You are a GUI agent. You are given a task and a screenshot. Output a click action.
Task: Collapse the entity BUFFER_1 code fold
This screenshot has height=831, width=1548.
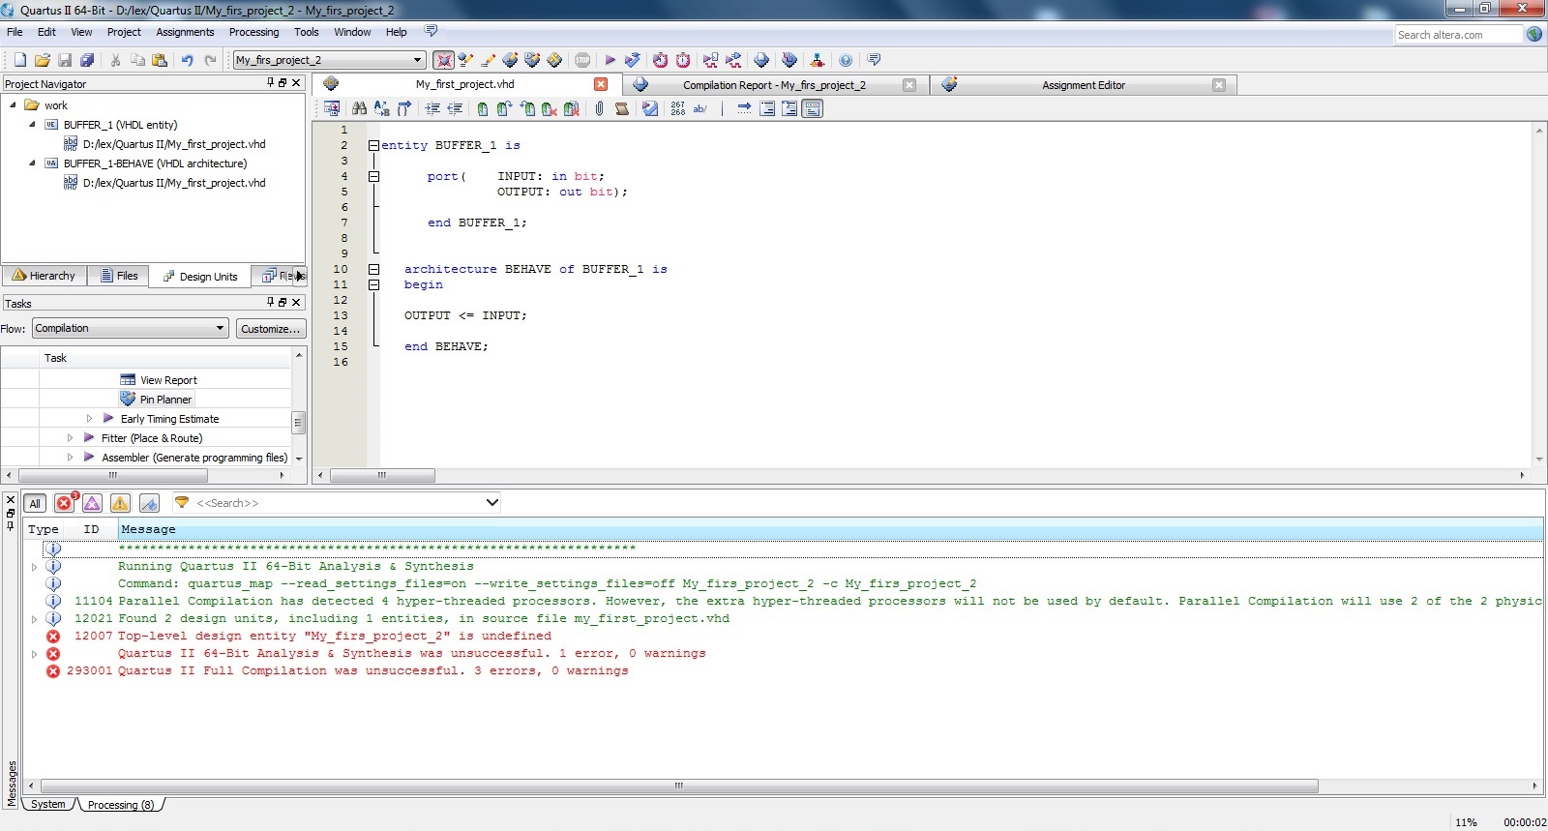click(373, 145)
